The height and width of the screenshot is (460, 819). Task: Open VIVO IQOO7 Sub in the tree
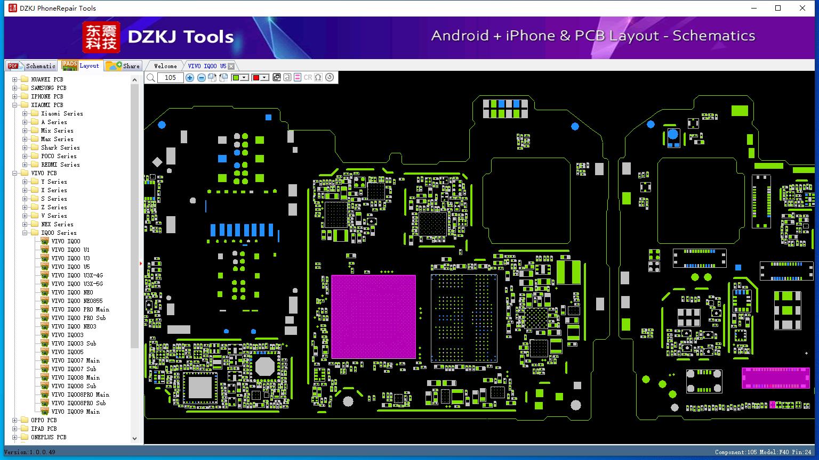74,369
